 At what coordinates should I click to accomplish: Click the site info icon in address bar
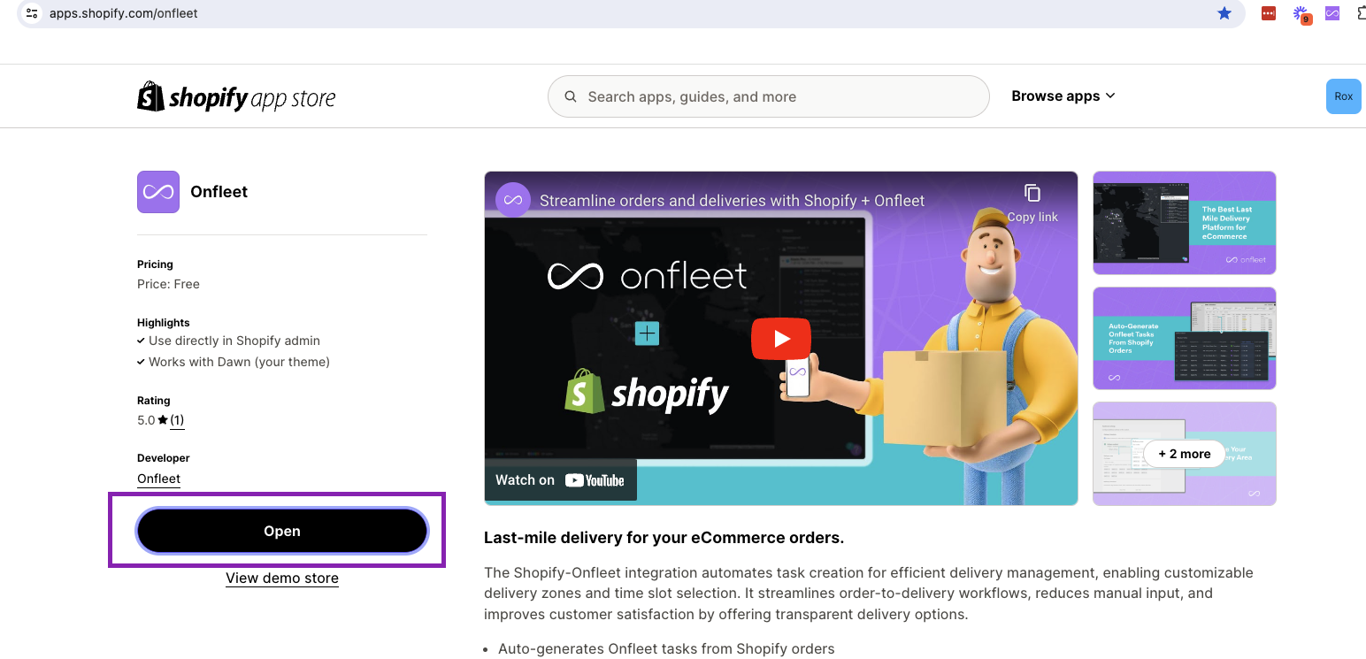32,13
